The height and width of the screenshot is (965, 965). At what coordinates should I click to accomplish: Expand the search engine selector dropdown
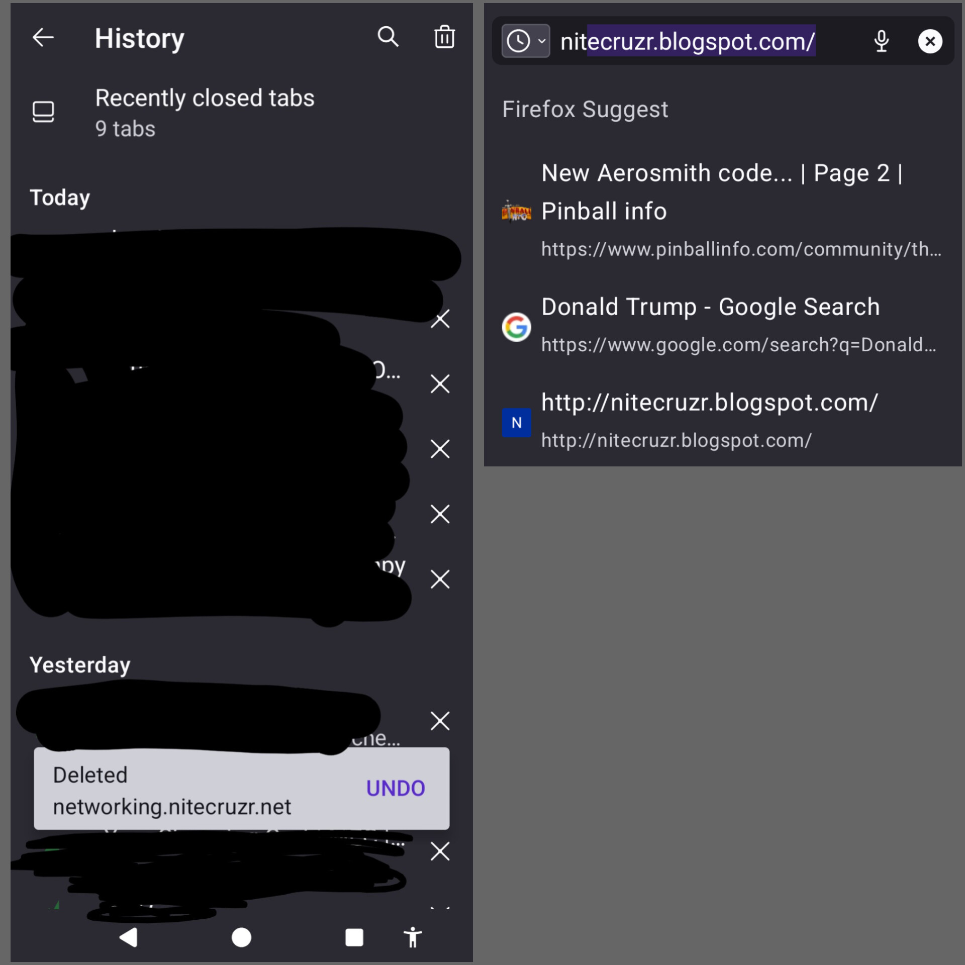point(526,41)
